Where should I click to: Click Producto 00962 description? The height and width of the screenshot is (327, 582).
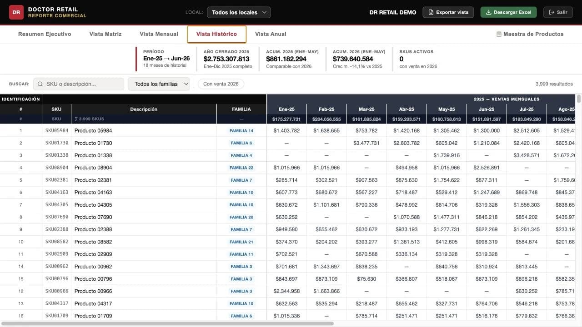(x=93, y=267)
